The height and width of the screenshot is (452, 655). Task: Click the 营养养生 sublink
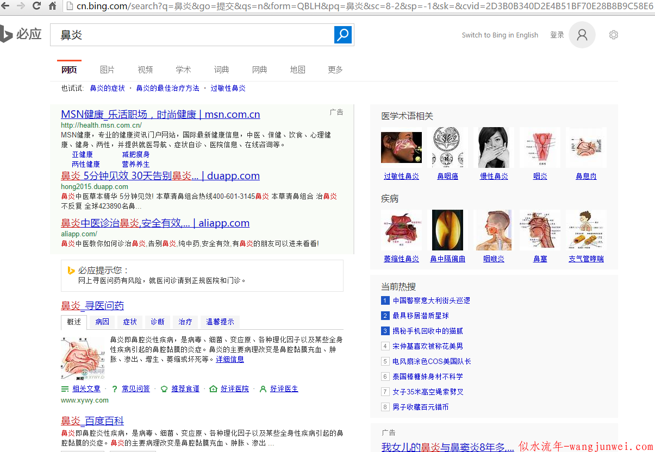point(136,164)
